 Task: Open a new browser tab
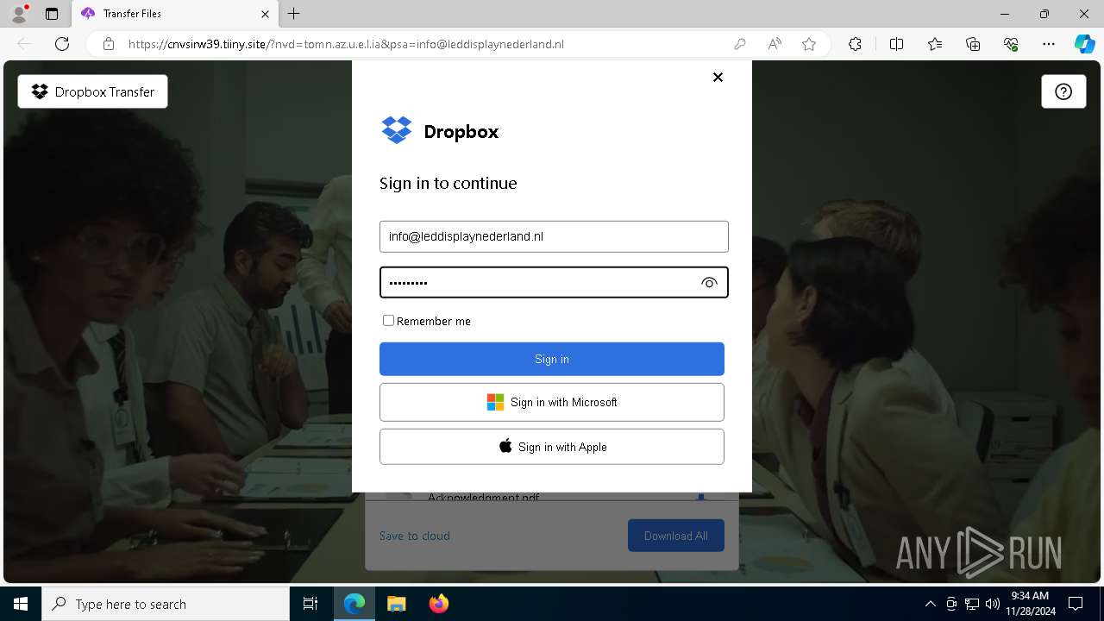click(x=294, y=14)
